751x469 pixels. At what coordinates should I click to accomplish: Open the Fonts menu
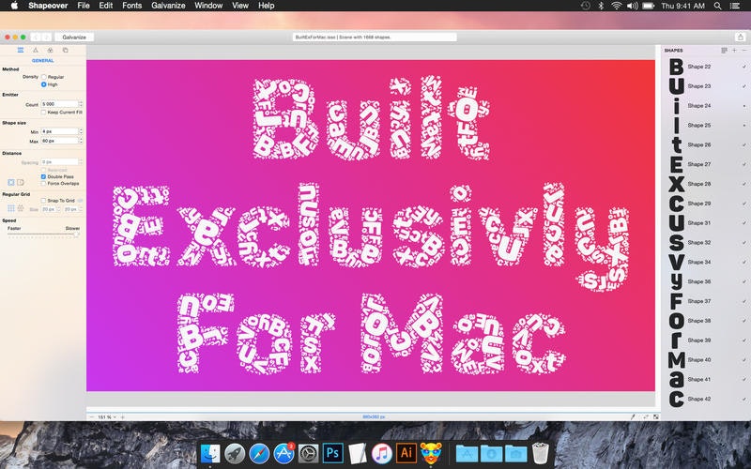(131, 6)
